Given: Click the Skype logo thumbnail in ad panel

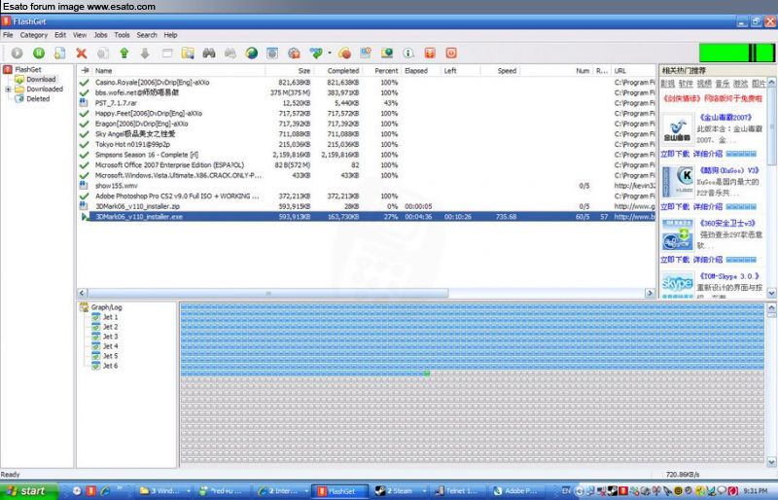Looking at the screenshot, I should pyautogui.click(x=677, y=284).
